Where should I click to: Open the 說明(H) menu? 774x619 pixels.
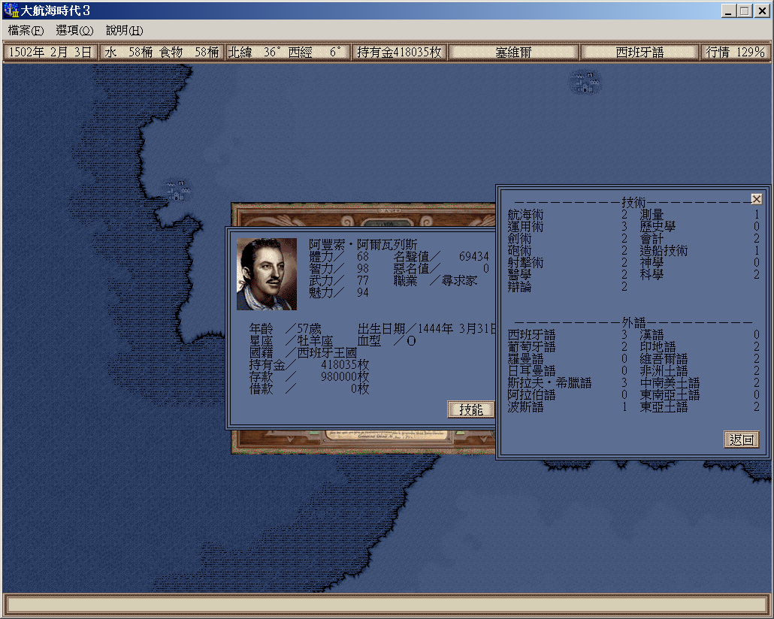pos(124,31)
